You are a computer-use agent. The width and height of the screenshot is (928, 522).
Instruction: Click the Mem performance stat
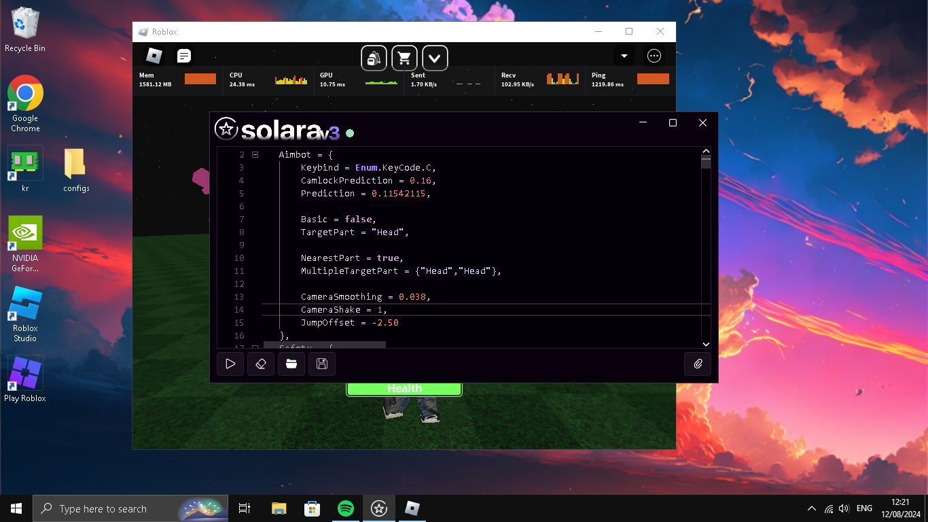pyautogui.click(x=177, y=80)
